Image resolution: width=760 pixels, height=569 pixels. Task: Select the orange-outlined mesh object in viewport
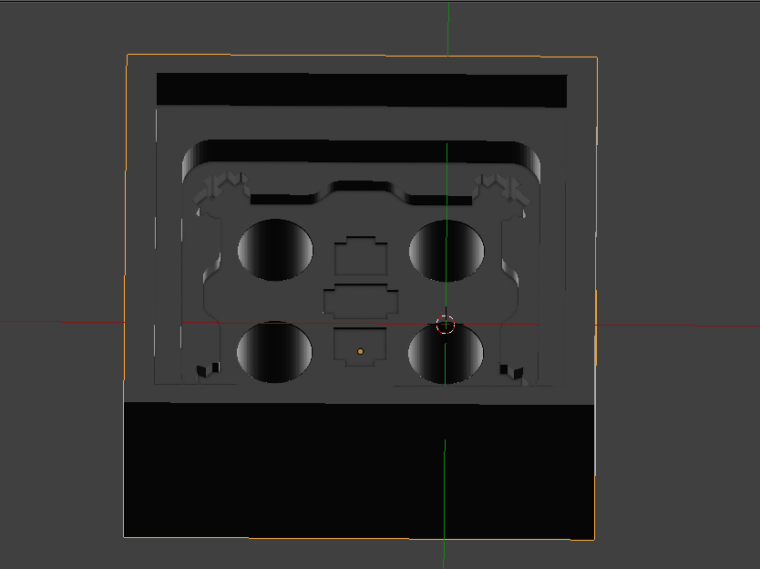pos(360,296)
